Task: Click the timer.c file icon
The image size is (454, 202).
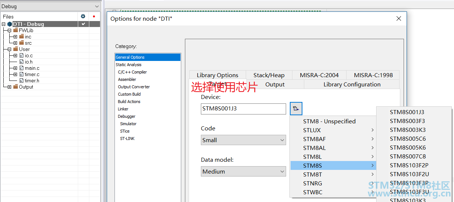Action: tap(21, 74)
